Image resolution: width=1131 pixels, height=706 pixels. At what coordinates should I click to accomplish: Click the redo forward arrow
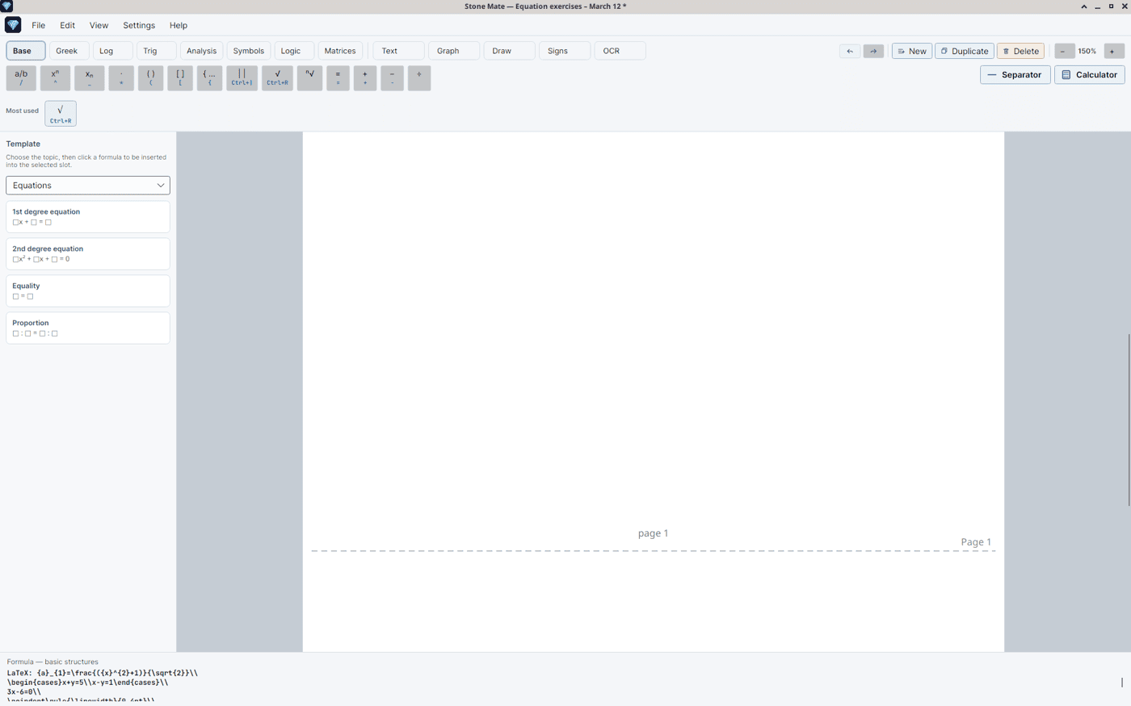point(873,51)
